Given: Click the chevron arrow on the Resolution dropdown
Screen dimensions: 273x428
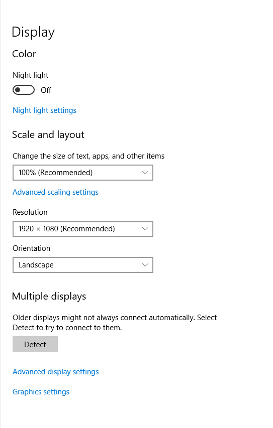Looking at the screenshot, I should coord(145,229).
